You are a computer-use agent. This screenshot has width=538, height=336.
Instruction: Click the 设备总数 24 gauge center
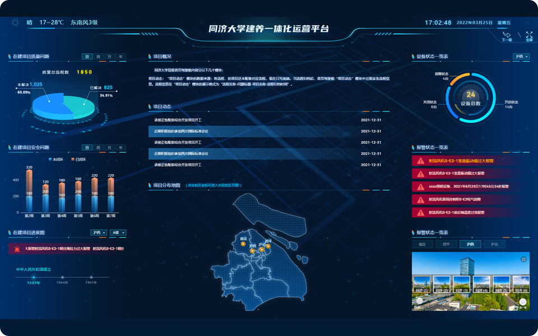click(470, 98)
